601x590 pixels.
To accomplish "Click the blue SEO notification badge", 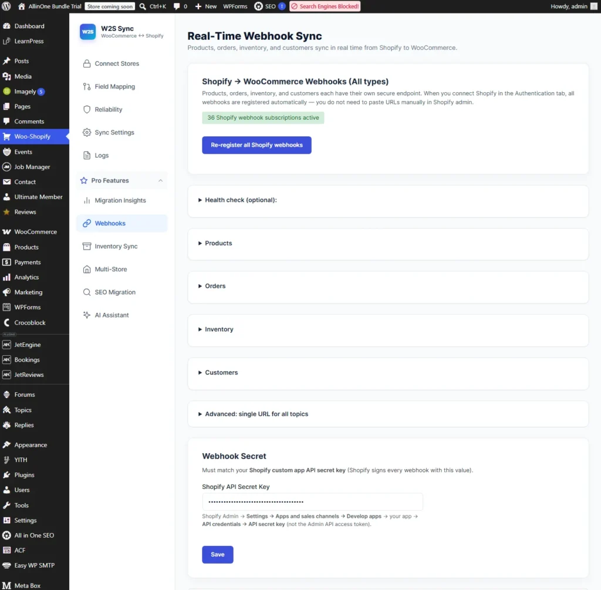I will click(x=282, y=6).
